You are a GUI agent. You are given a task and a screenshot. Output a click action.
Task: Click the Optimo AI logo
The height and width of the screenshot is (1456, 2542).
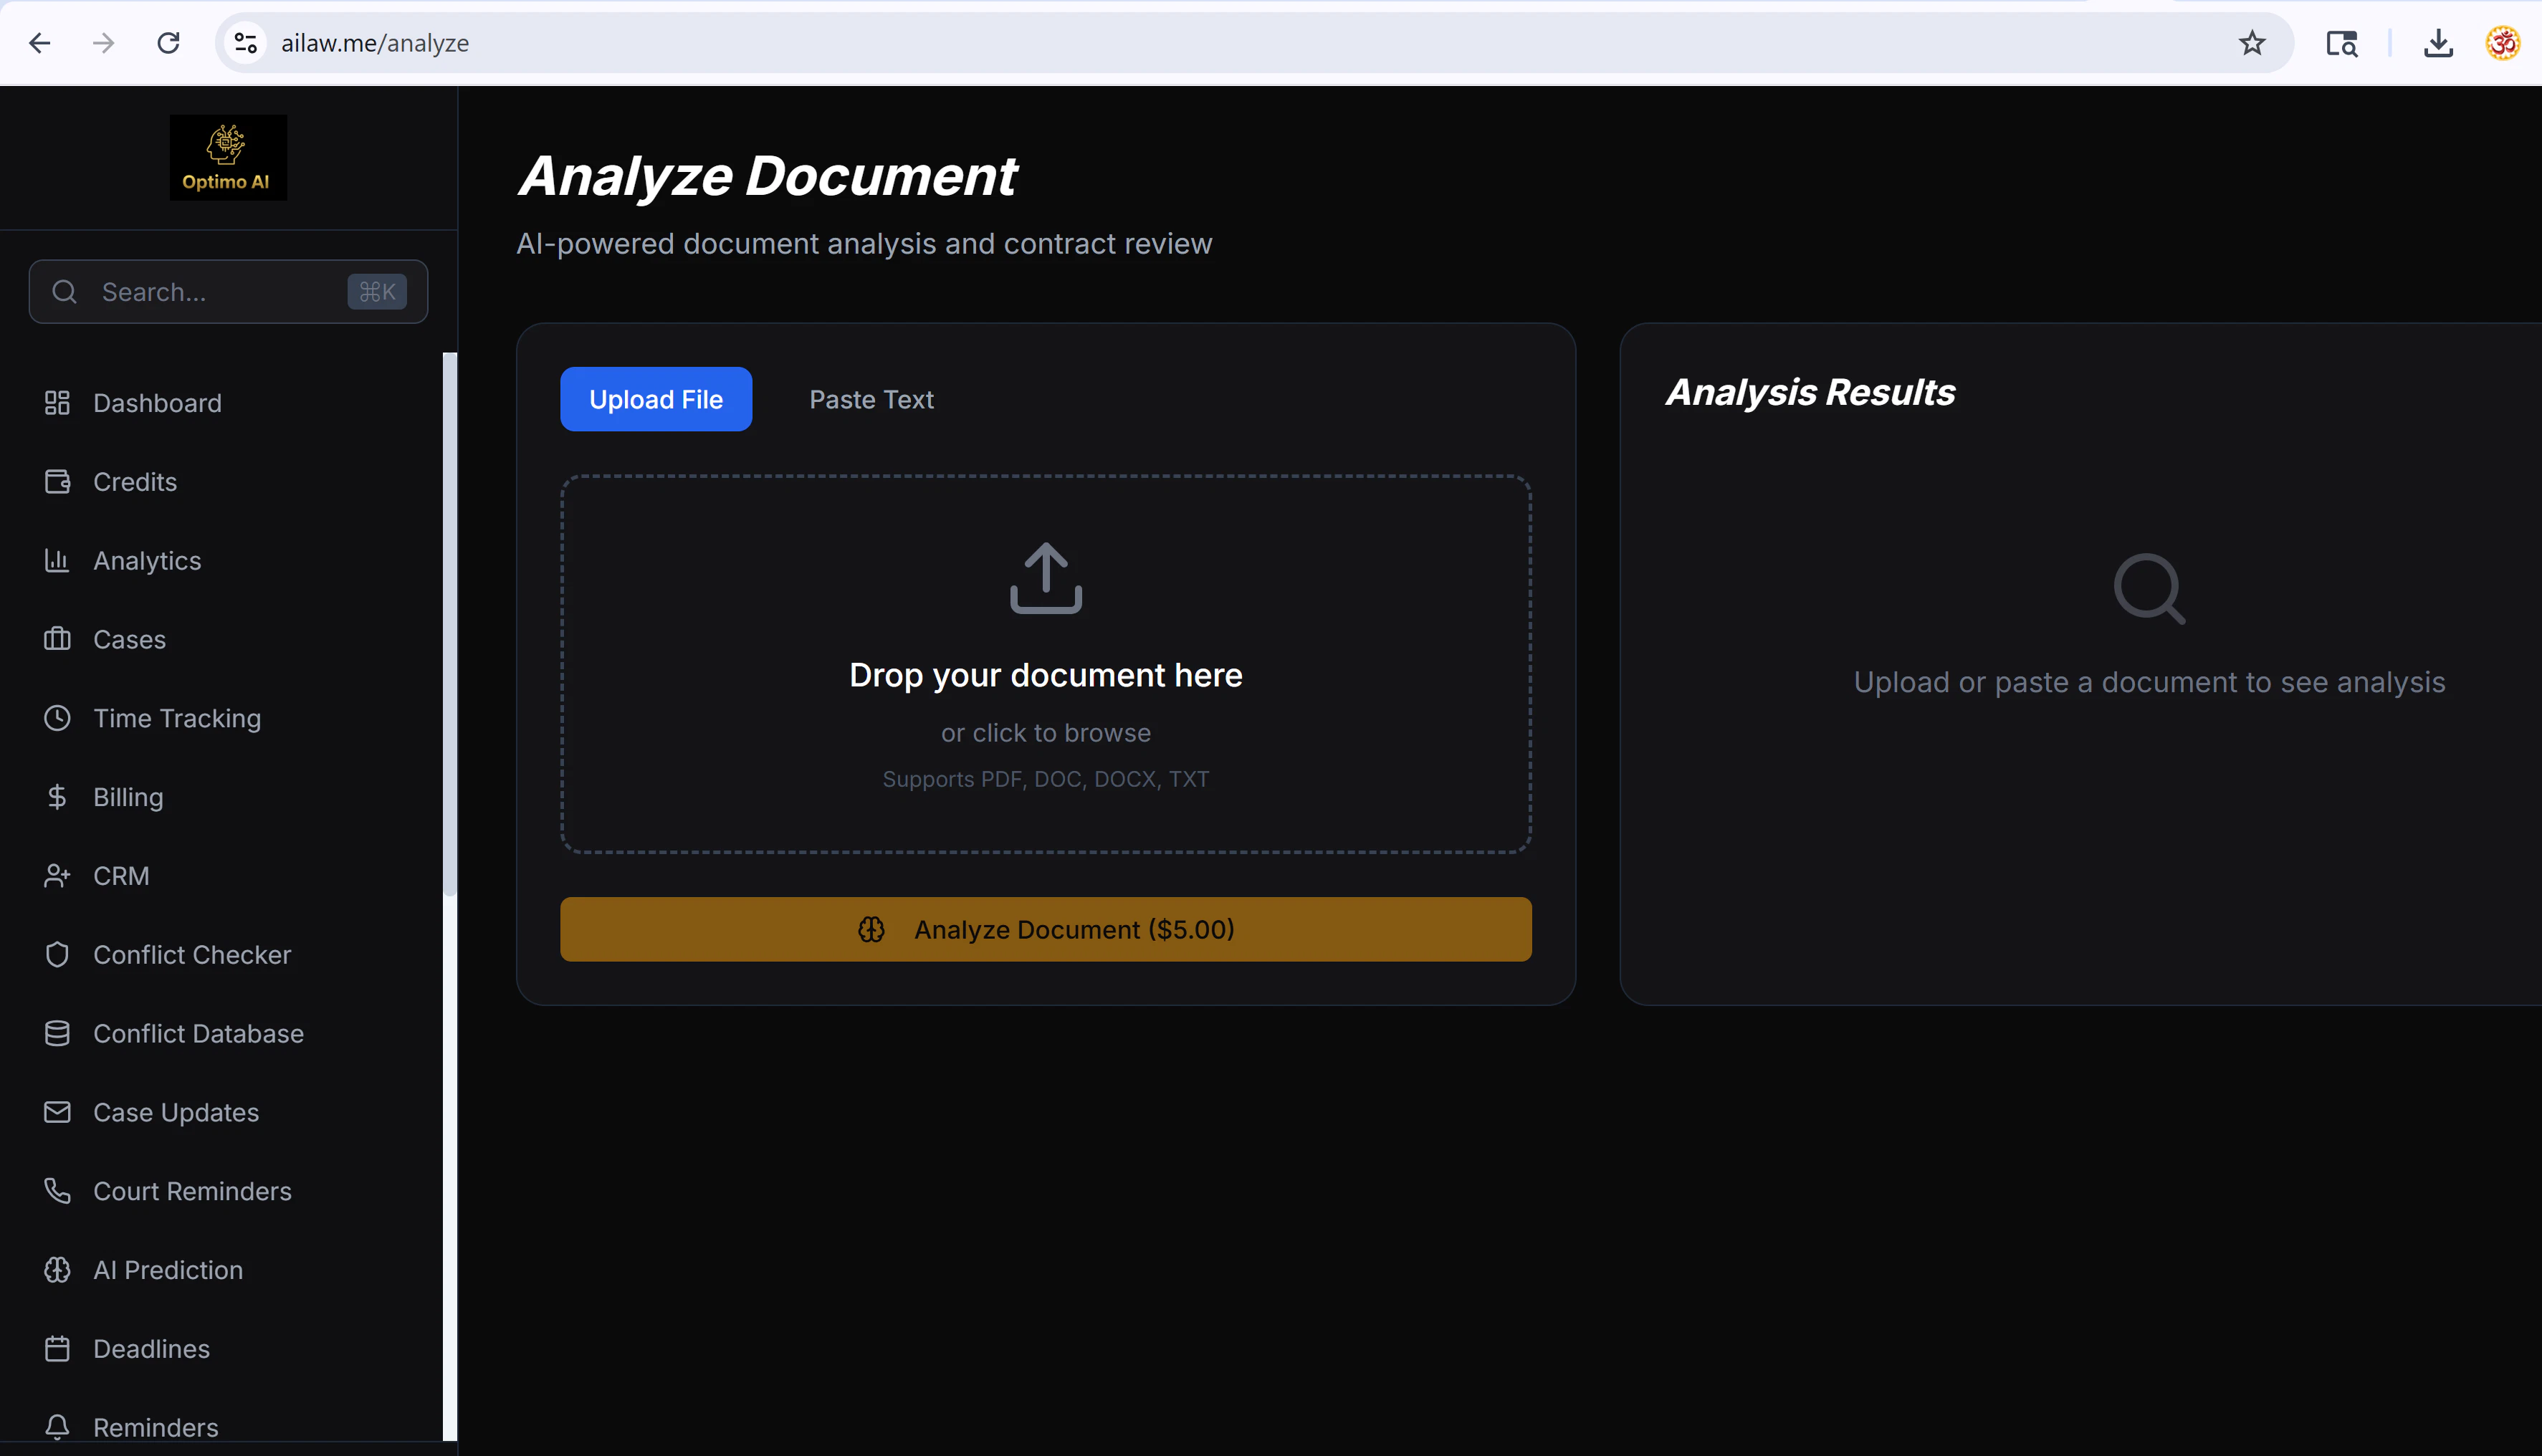point(228,157)
